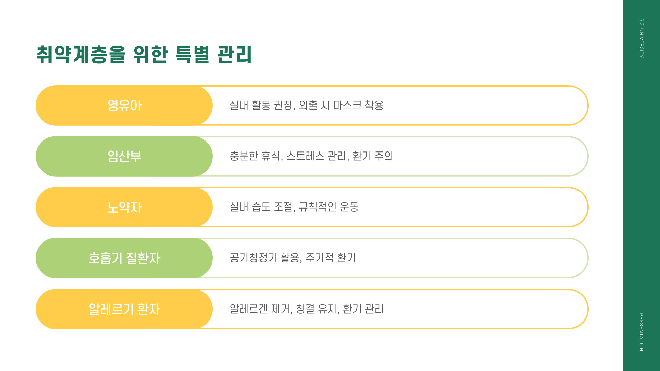The height and width of the screenshot is (371, 660).
Task: Click the yellow 노약자 label pill
Action: point(124,207)
